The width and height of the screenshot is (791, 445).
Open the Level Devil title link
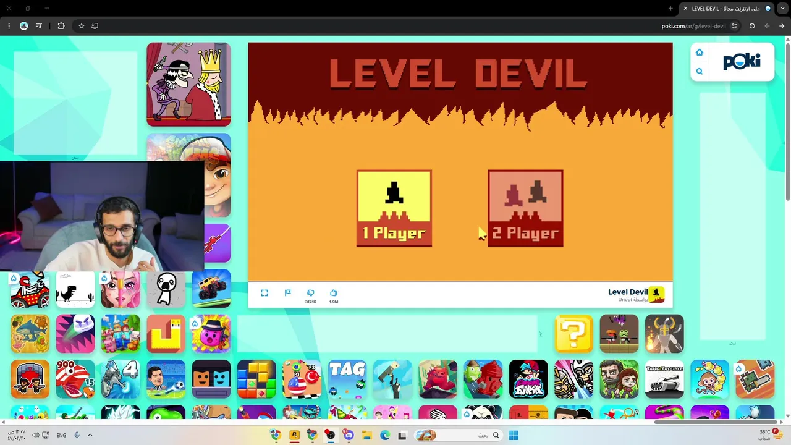click(627, 292)
